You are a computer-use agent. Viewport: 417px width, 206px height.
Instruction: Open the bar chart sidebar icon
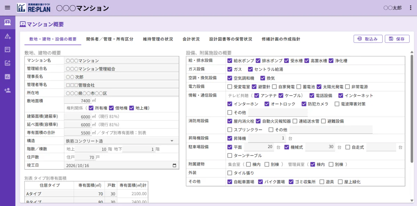pyautogui.click(x=7, y=77)
